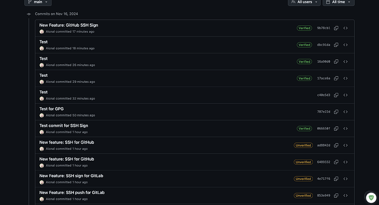Browse repository at commit 4e717f6
Screen dimensions: 379x205
[345, 179]
